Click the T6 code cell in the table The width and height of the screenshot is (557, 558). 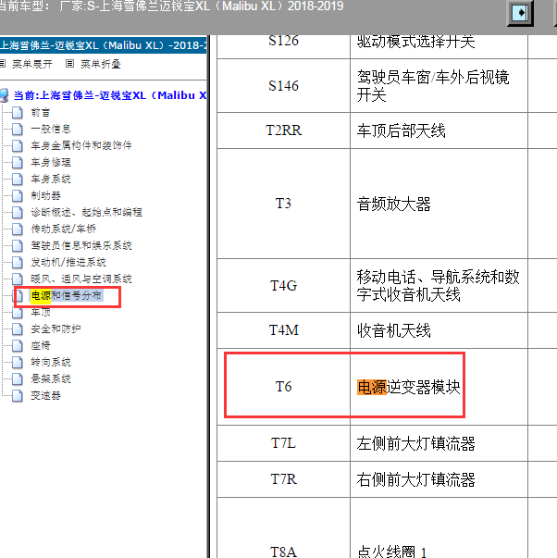coord(283,387)
